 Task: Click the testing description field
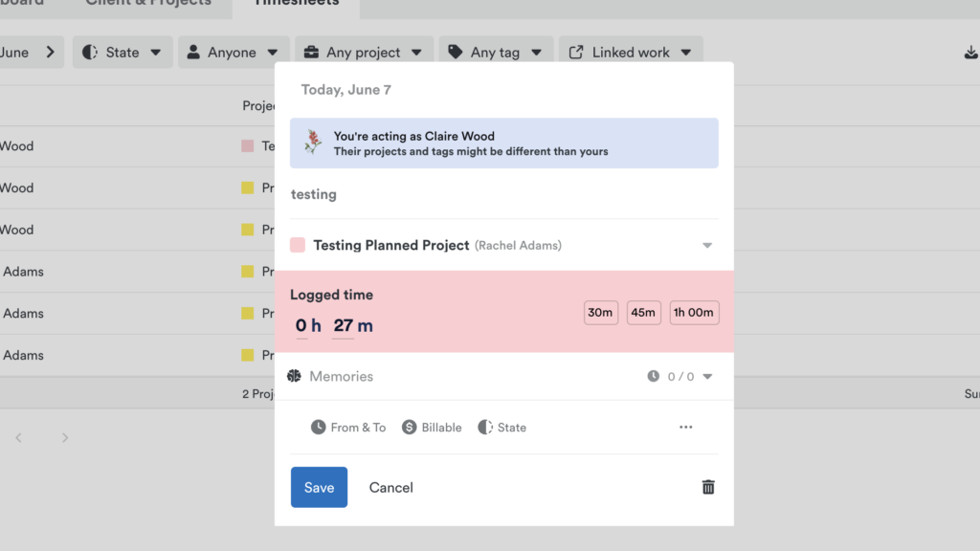pos(503,194)
